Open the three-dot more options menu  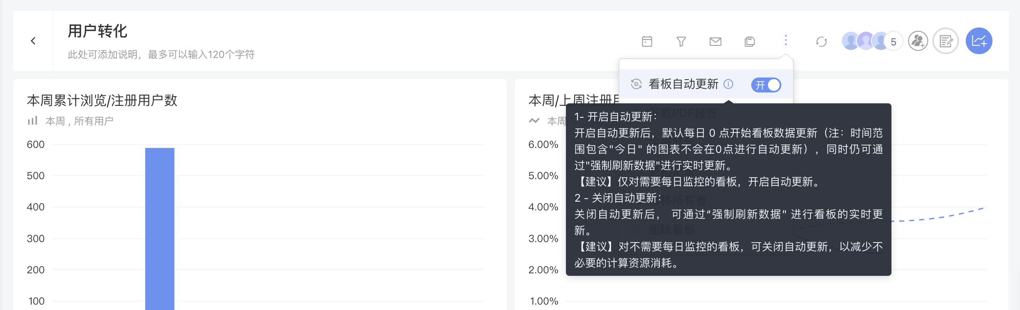785,40
